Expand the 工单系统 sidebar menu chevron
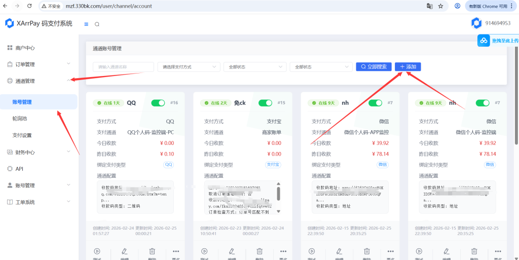The width and height of the screenshot is (519, 260). pyautogui.click(x=68, y=201)
